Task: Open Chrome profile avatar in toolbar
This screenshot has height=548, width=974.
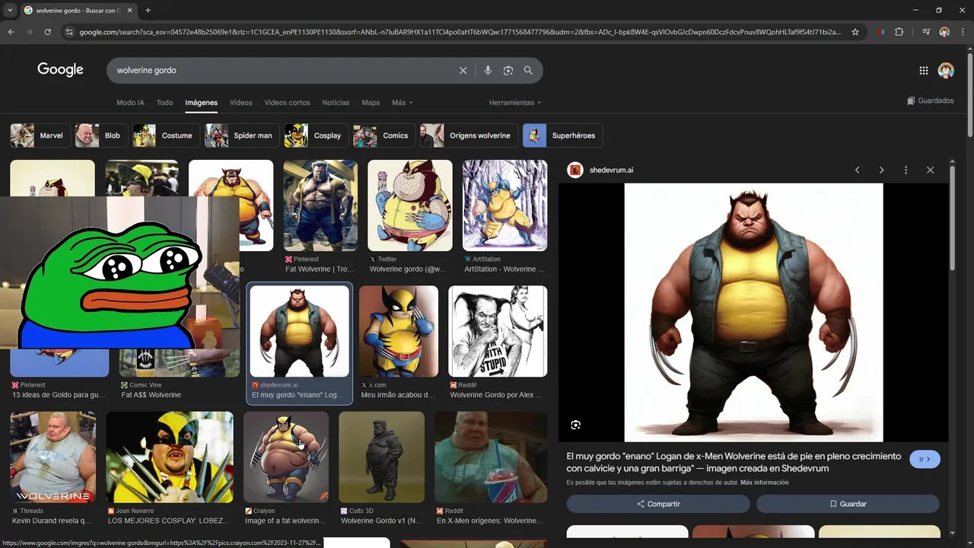Action: point(944,32)
